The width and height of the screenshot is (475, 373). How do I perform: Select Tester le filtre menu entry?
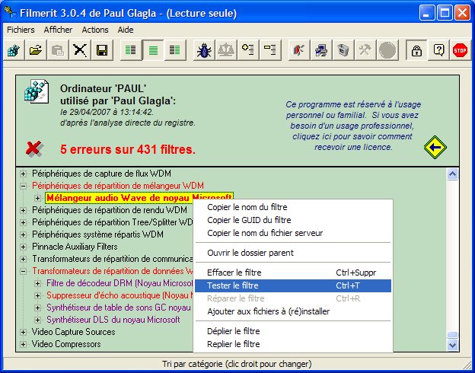point(293,285)
